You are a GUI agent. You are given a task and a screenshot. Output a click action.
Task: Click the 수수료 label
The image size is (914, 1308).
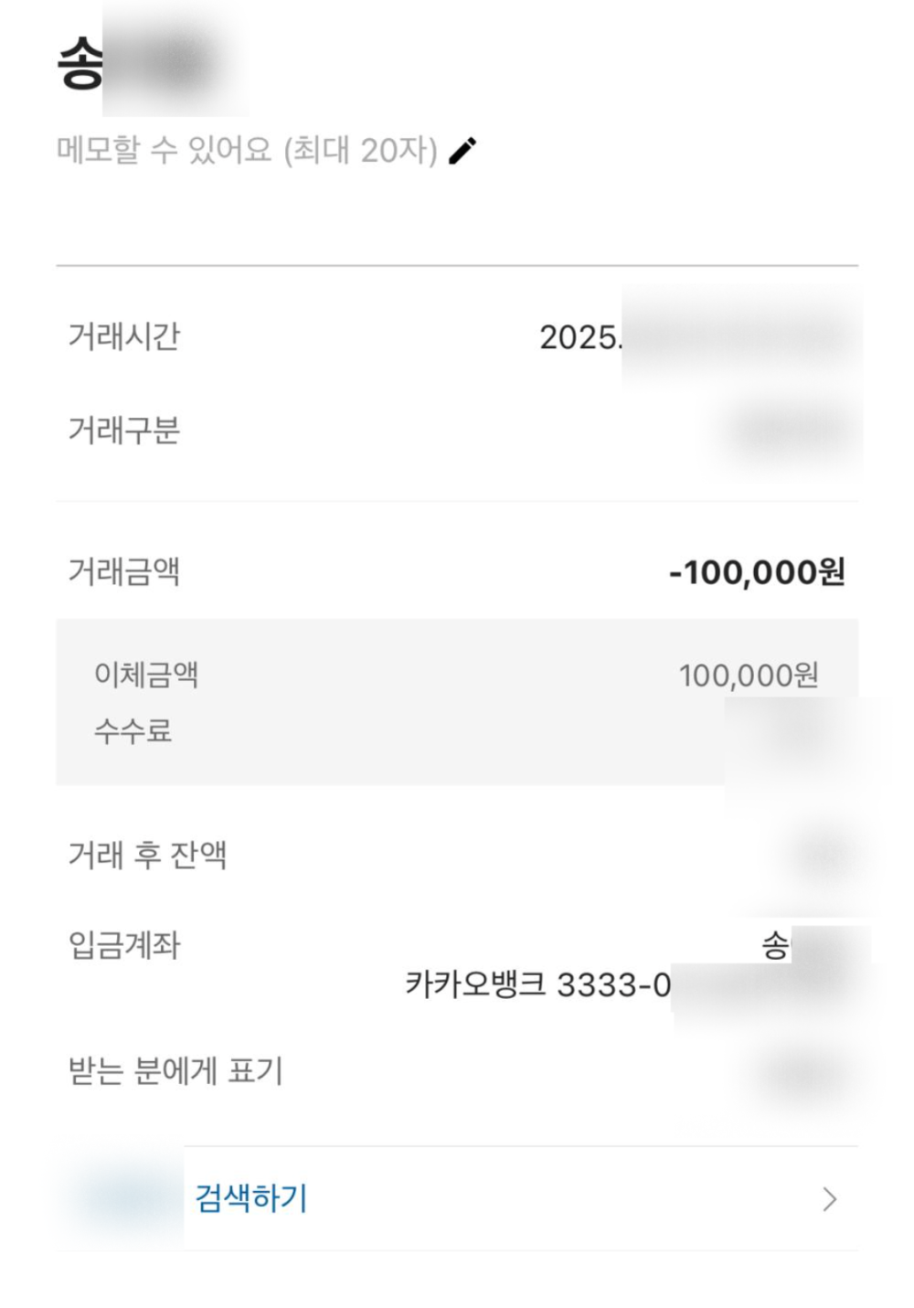point(133,730)
